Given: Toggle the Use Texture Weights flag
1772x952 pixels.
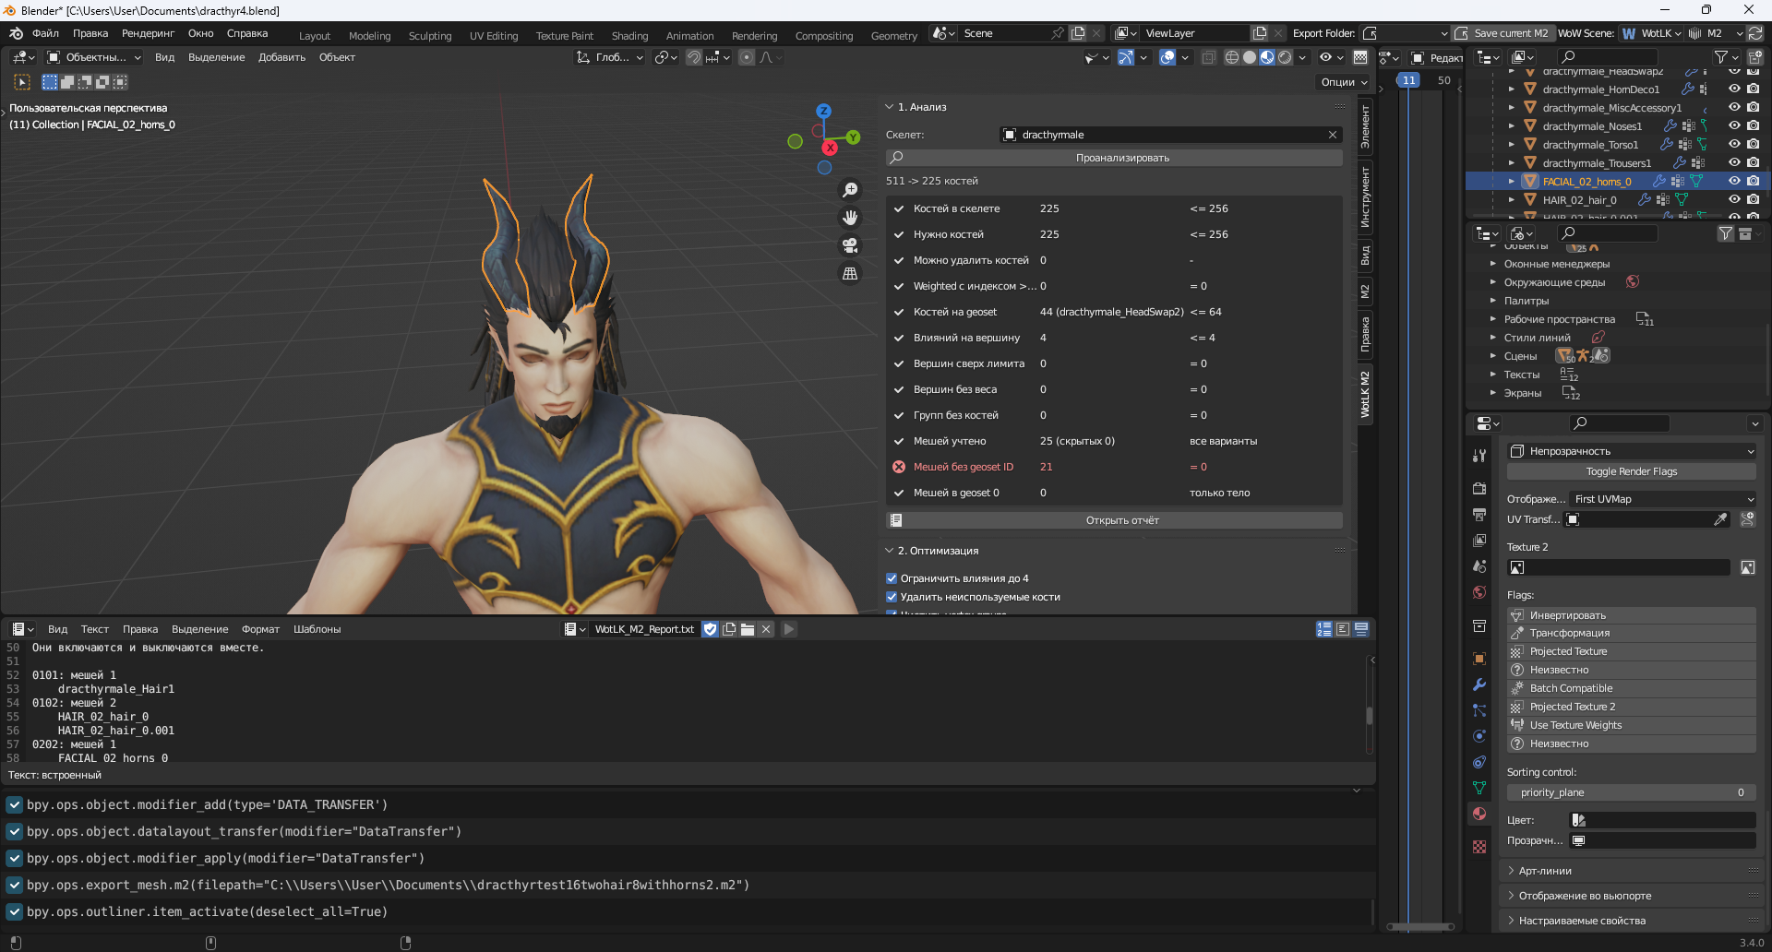Looking at the screenshot, I should click(x=1631, y=725).
